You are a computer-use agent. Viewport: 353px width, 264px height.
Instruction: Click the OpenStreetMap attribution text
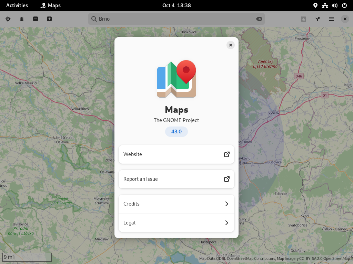pos(274,258)
